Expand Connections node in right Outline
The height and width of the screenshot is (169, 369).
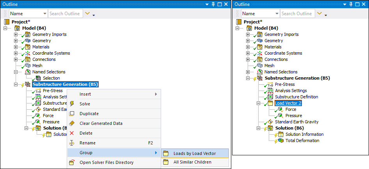[248, 59]
